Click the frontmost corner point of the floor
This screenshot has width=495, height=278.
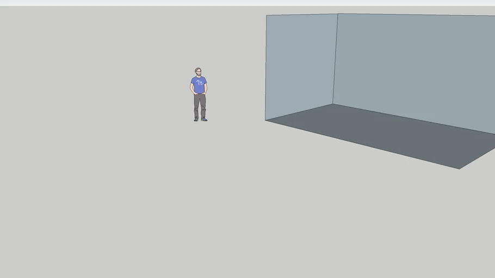459,169
